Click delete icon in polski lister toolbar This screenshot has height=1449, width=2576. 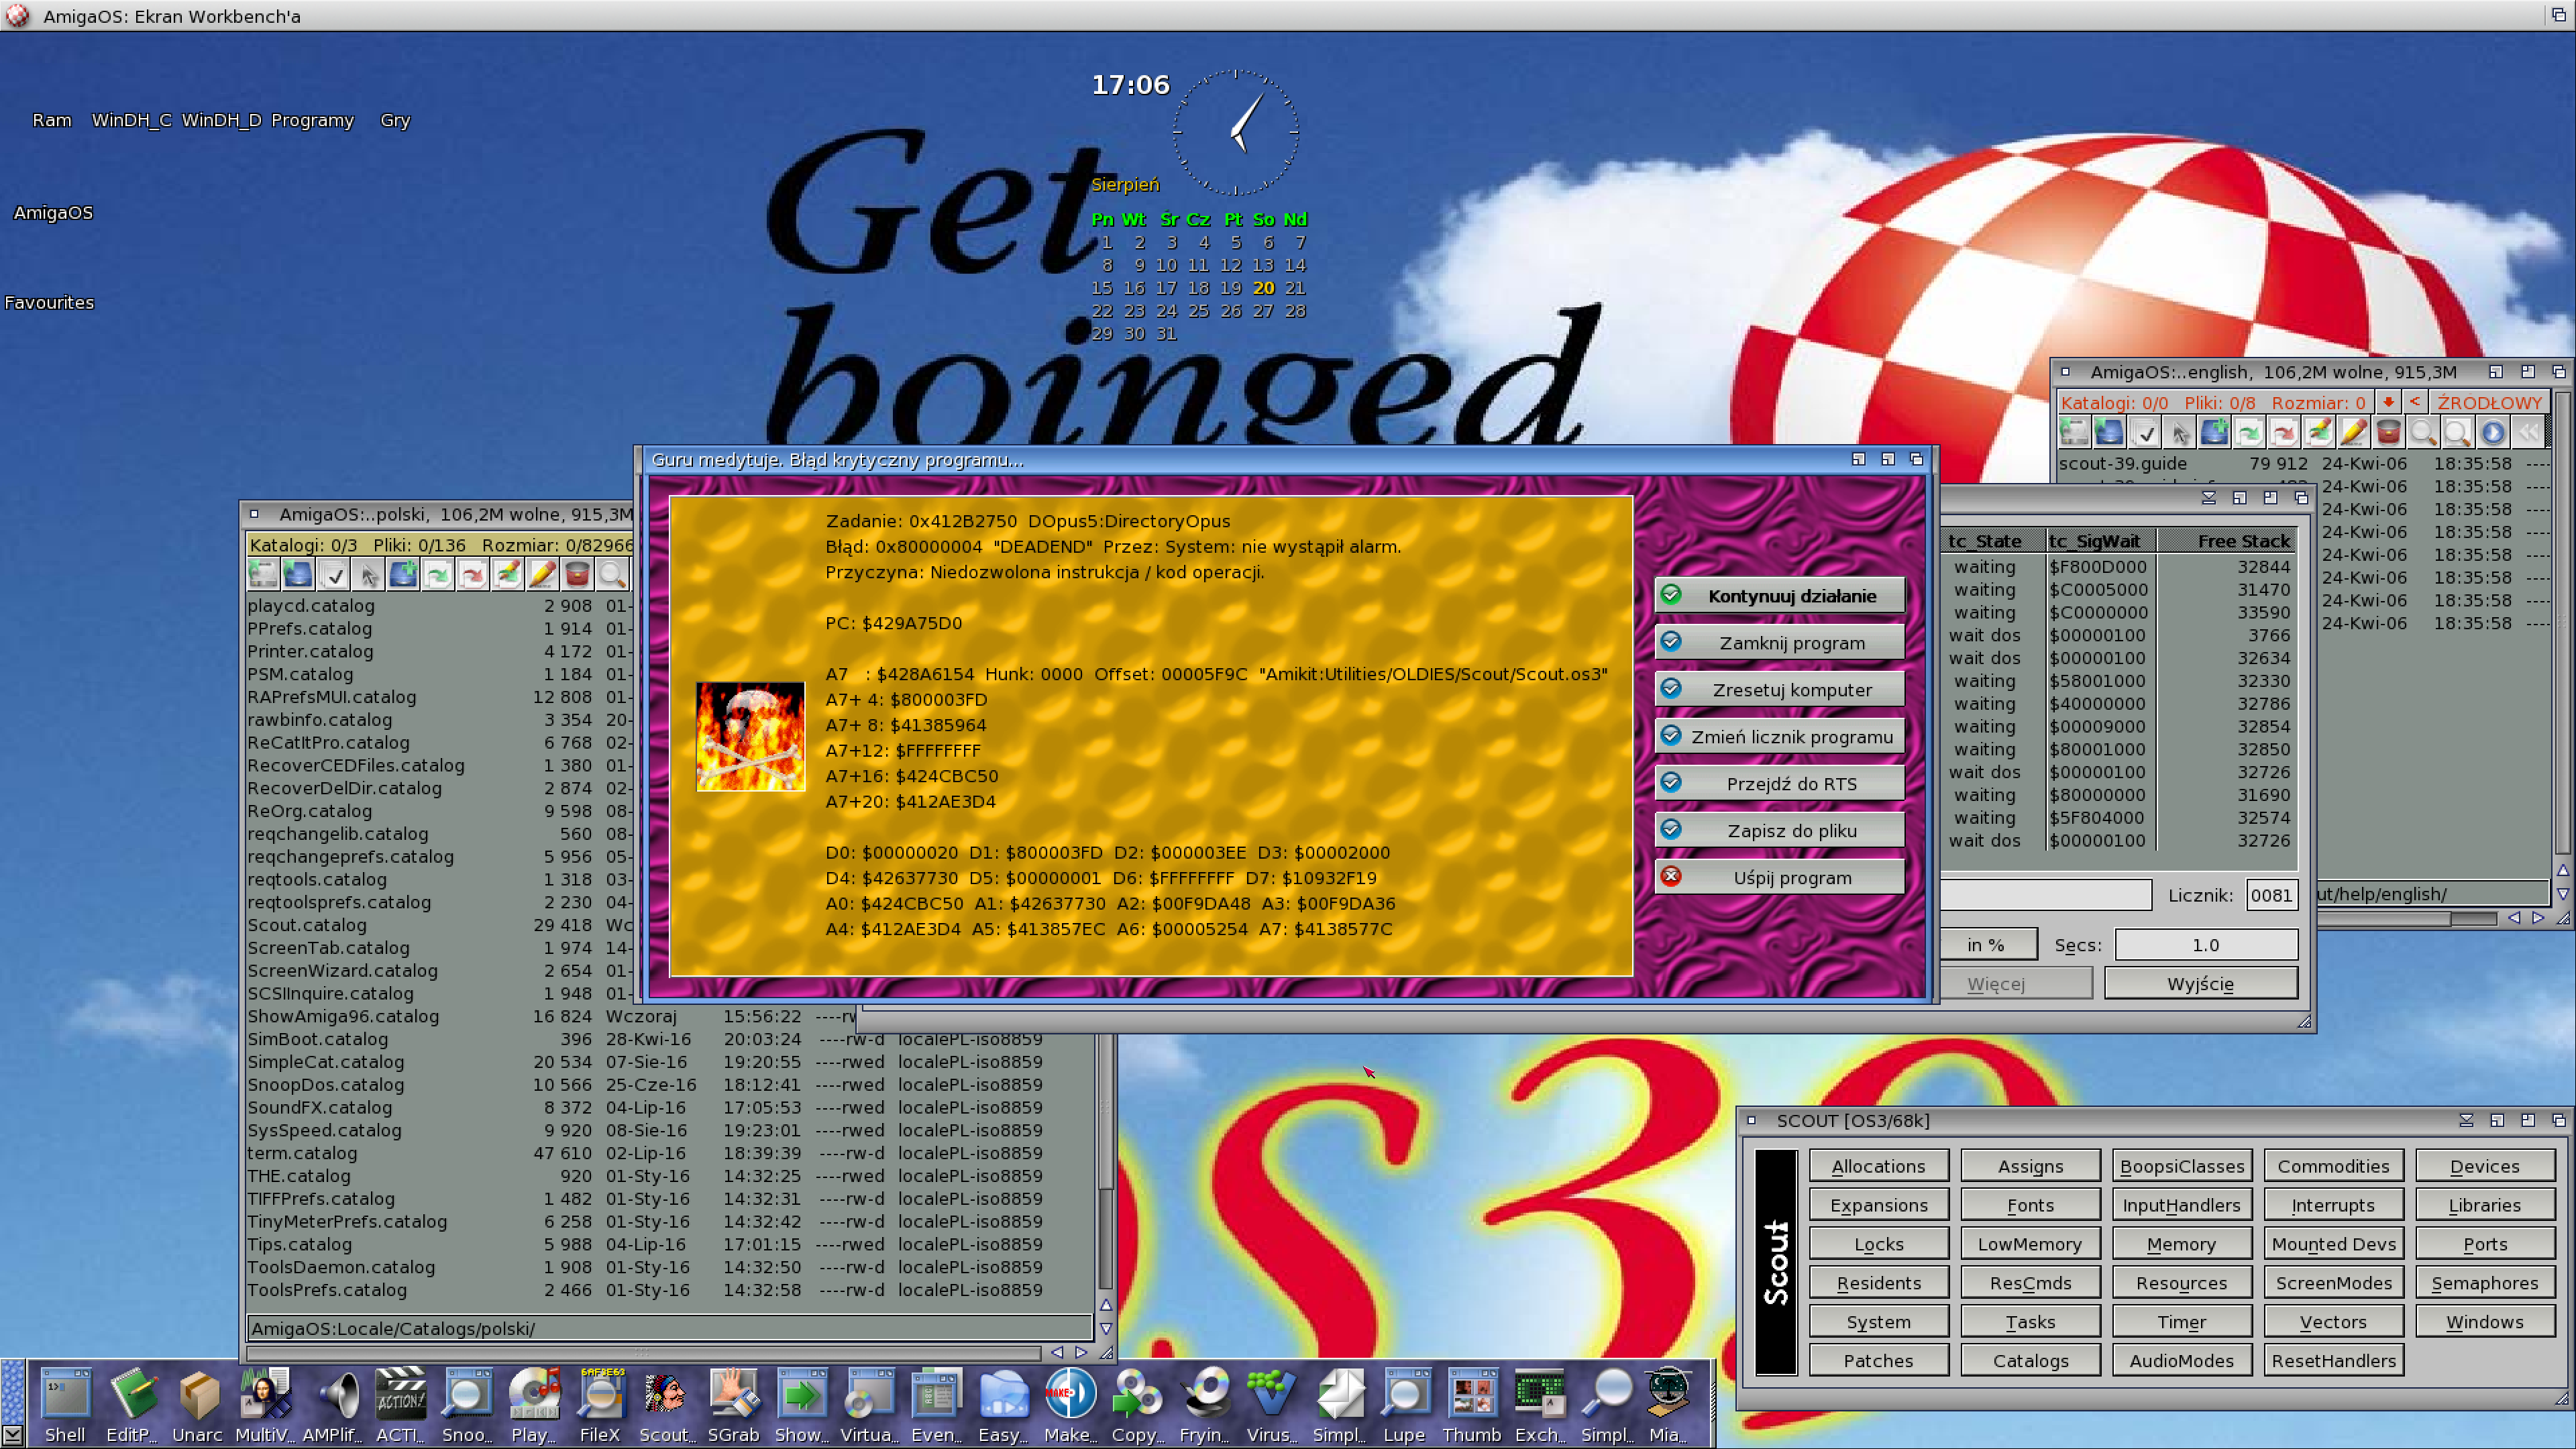pos(577,575)
